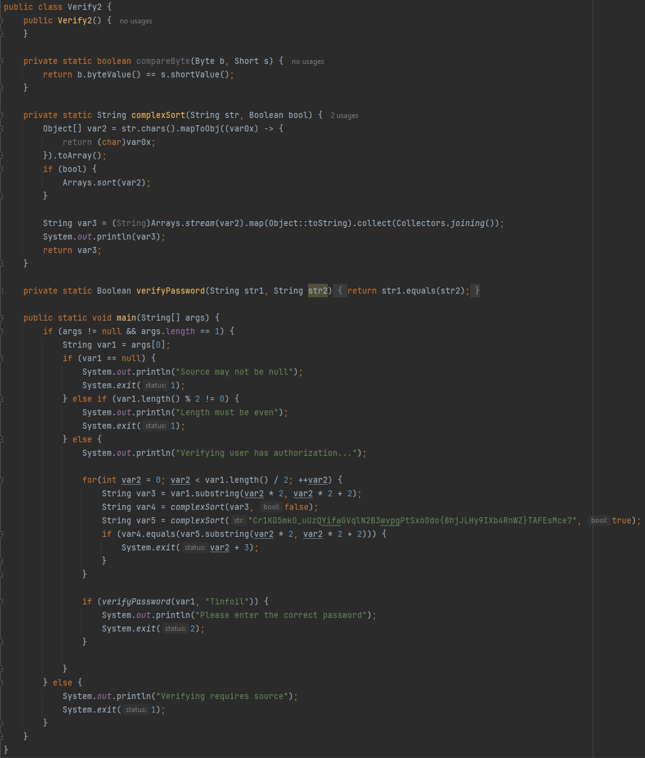Click the main method name

126,318
